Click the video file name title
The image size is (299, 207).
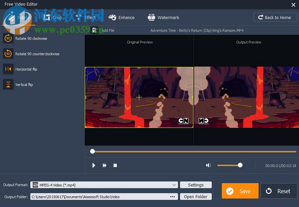click(197, 30)
